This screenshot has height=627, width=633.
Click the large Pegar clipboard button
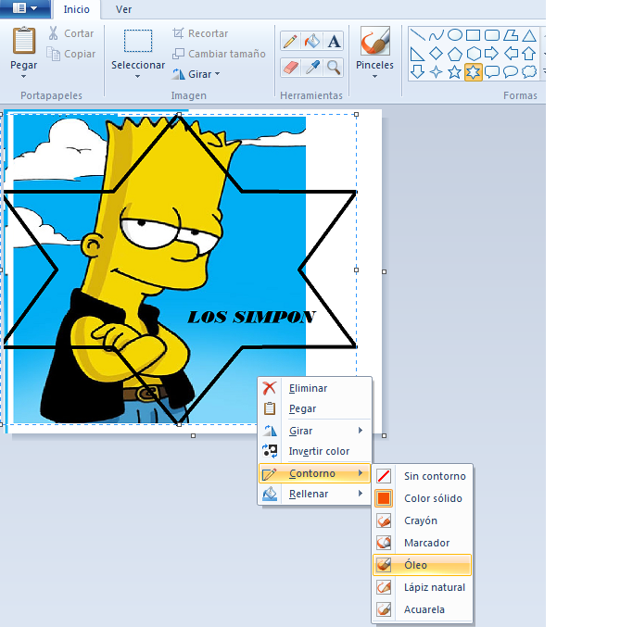click(x=23, y=47)
